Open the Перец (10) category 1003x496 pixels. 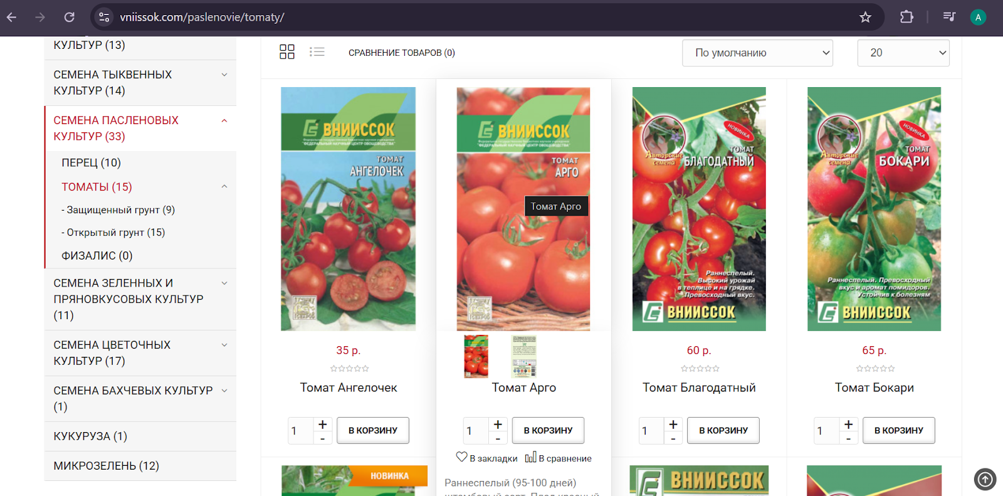92,163
